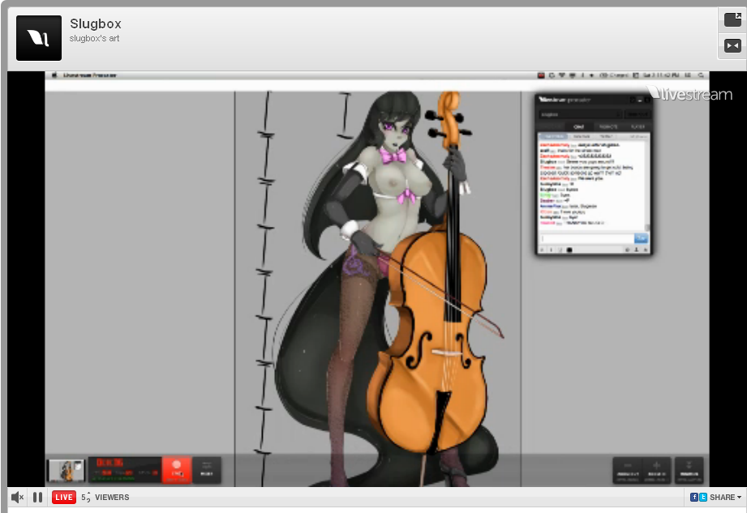Open the SHARE dropdown menu
Image resolution: width=747 pixels, height=513 pixels.
point(726,498)
